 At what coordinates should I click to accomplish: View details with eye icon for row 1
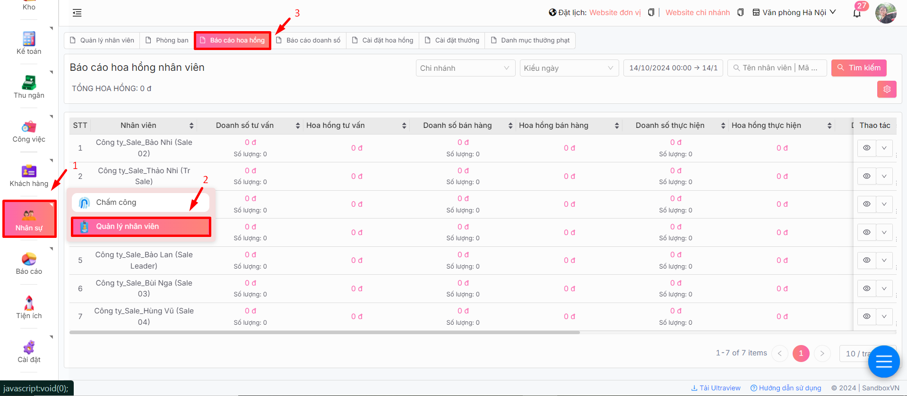[866, 148]
